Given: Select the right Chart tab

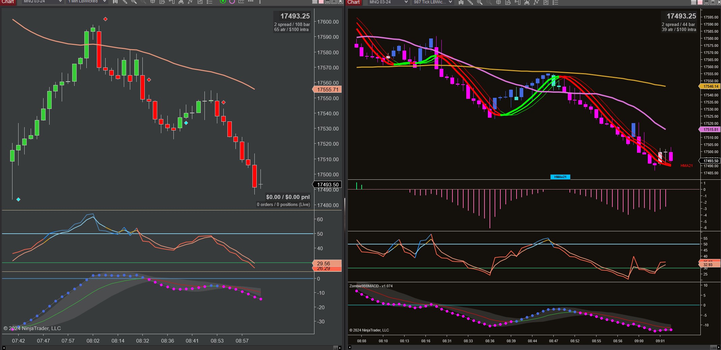Looking at the screenshot, I should click(354, 2).
